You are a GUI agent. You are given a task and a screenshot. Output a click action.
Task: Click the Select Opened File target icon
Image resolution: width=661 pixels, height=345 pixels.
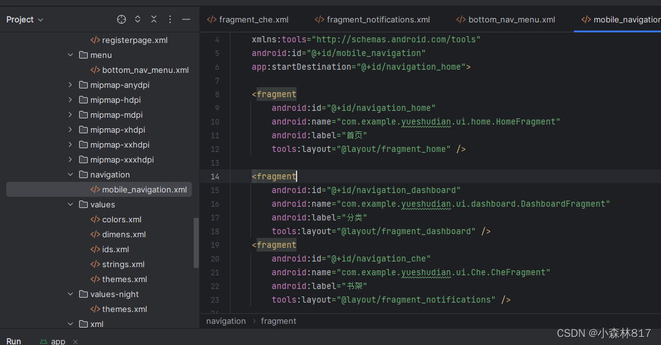pos(121,19)
